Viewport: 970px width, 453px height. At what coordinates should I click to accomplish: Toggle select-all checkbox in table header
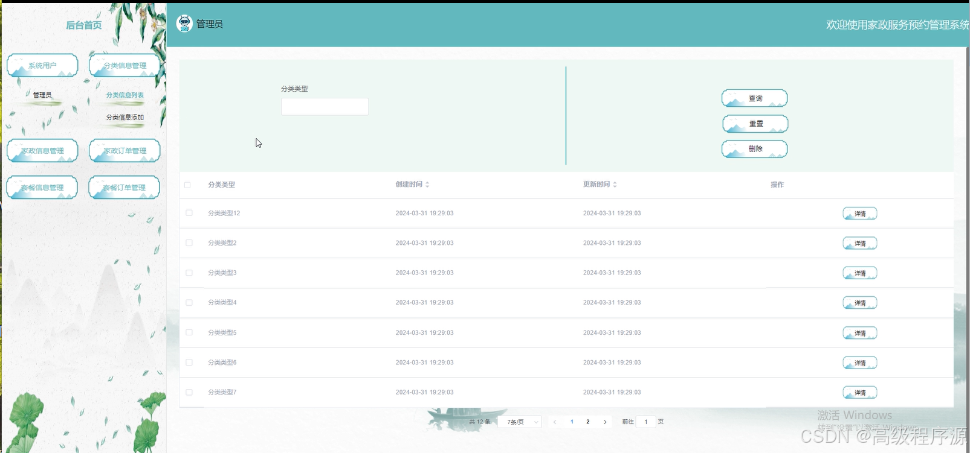point(187,185)
